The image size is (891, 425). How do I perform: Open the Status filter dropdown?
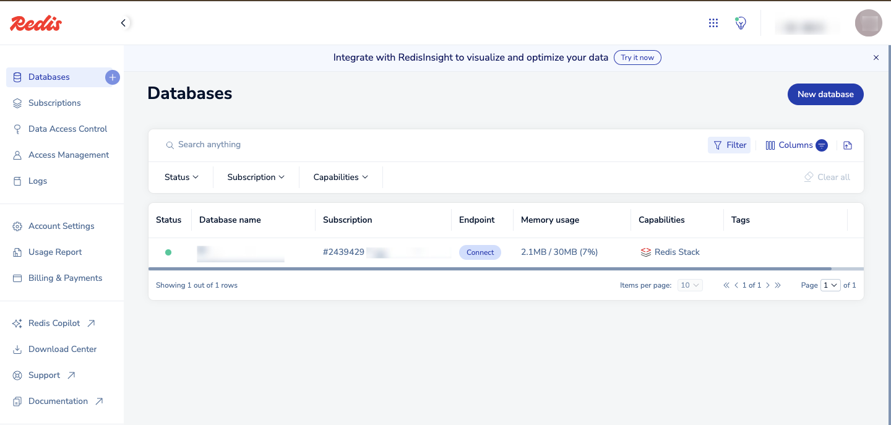coord(181,177)
